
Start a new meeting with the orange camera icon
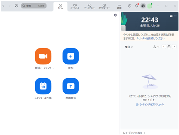point(43,56)
